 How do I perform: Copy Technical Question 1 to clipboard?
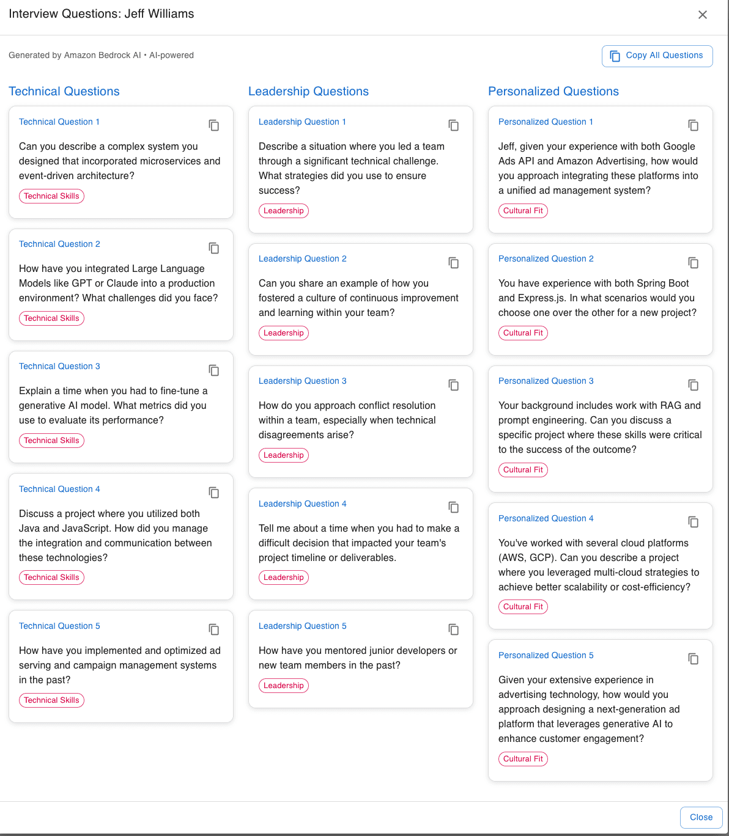point(214,125)
